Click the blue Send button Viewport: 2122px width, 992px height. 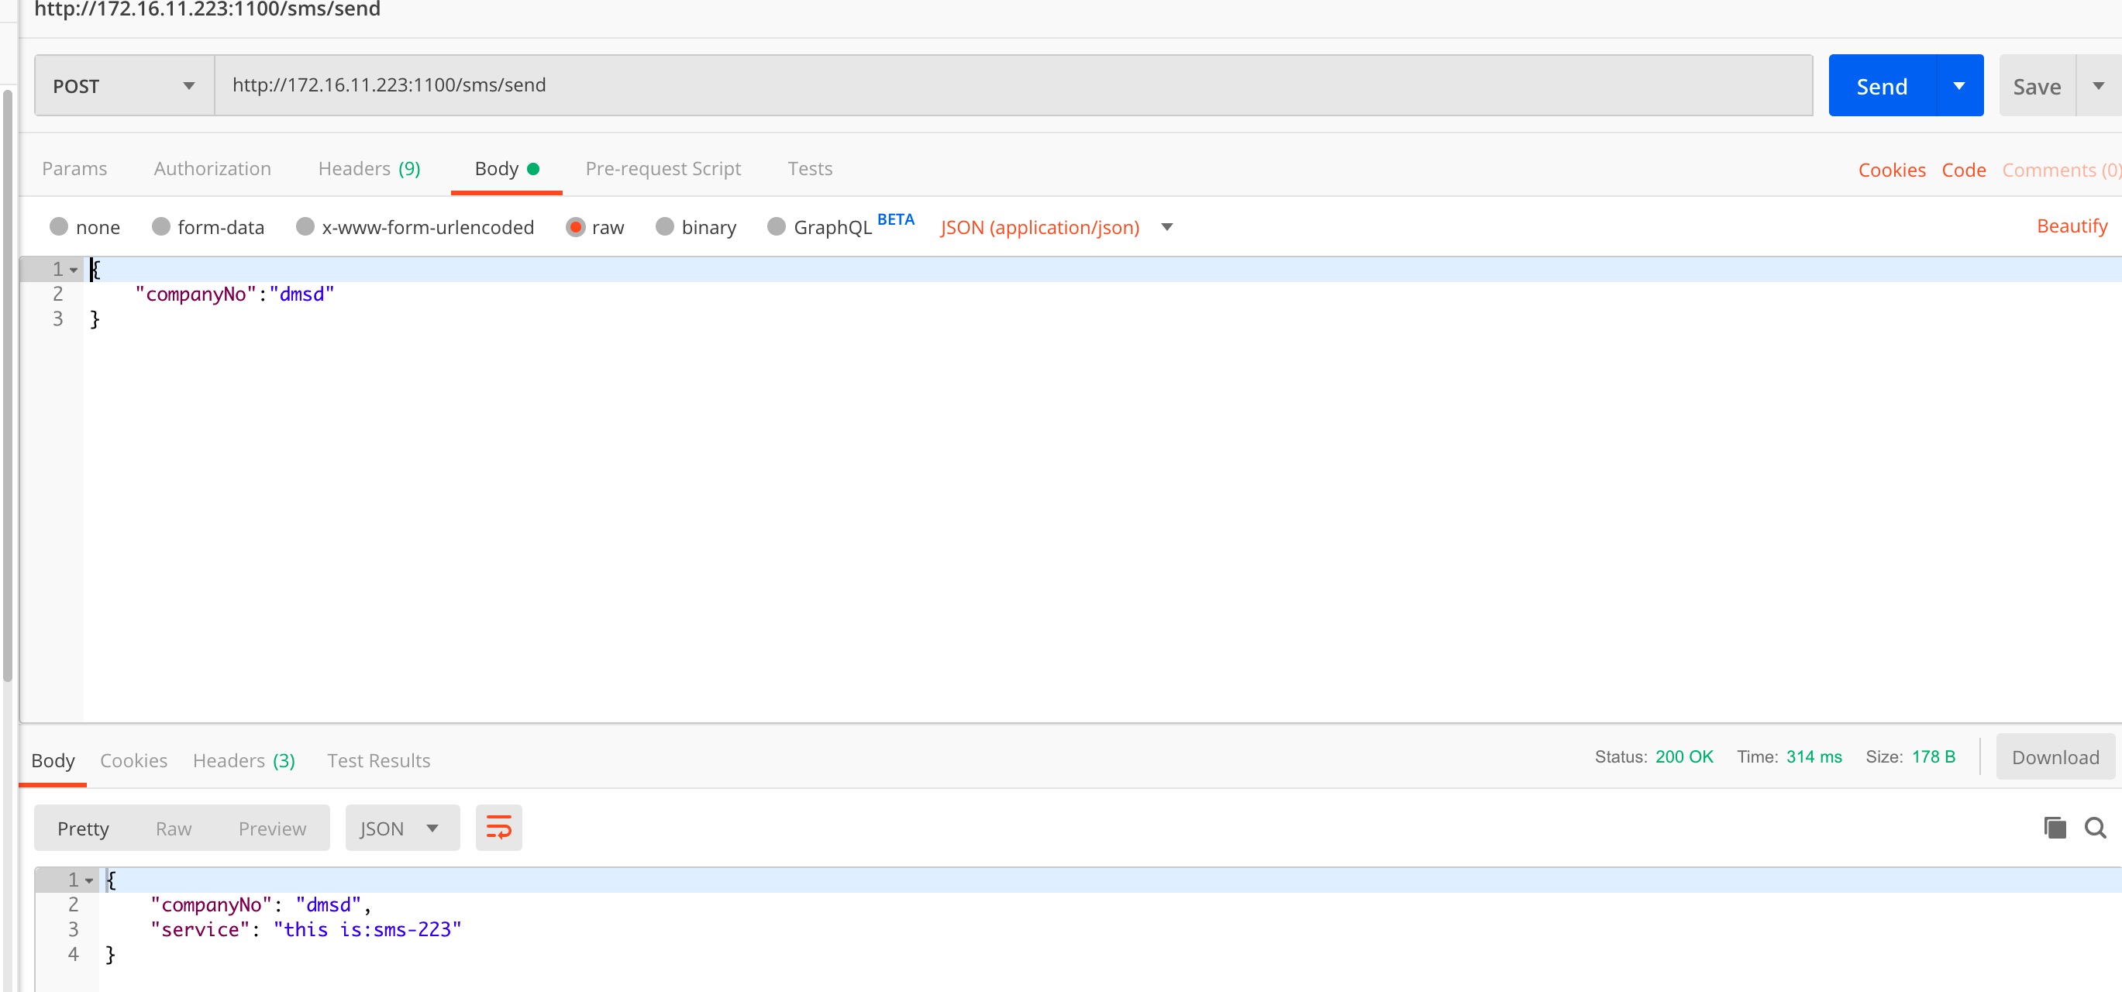1882,86
